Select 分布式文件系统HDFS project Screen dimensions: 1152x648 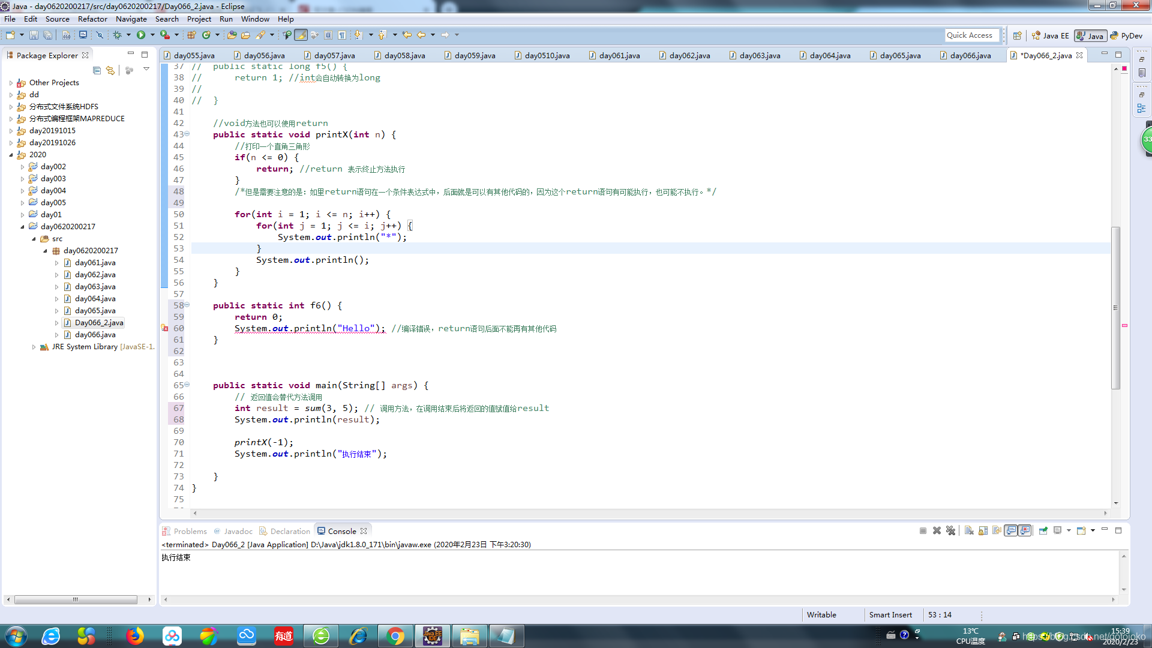[64, 107]
